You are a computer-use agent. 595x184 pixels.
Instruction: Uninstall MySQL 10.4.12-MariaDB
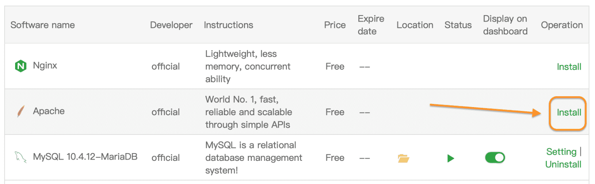click(563, 164)
